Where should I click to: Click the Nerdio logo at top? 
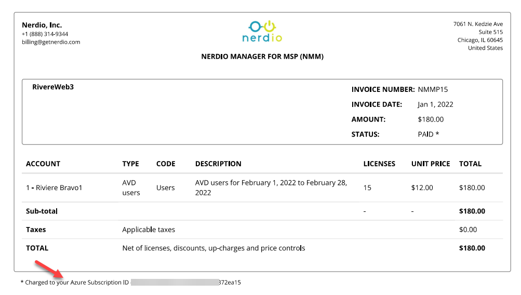[262, 31]
